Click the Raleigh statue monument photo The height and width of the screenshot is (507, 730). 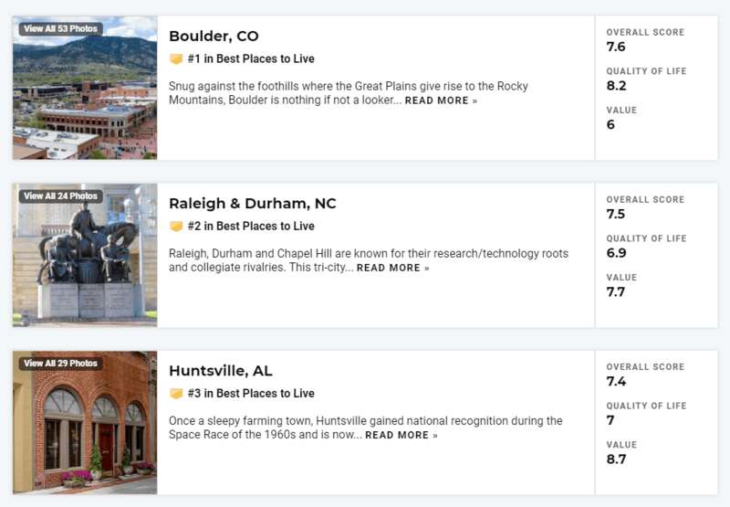point(85,255)
